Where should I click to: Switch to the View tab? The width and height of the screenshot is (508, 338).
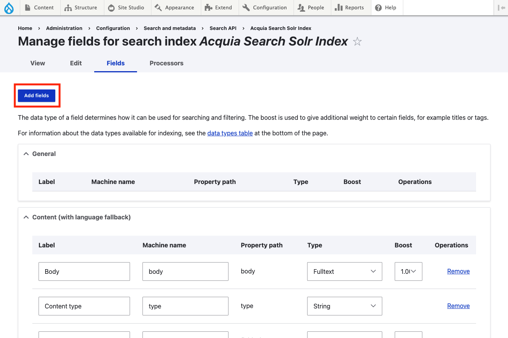click(x=38, y=63)
